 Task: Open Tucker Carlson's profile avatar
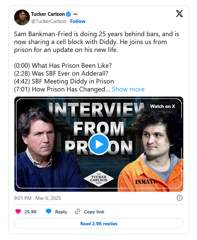[x=22, y=17]
